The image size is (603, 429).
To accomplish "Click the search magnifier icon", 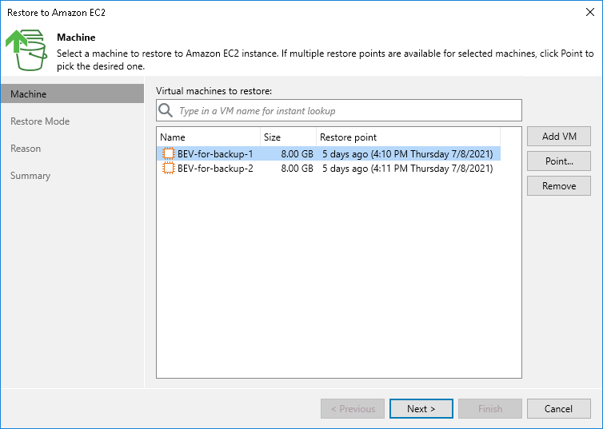I will click(x=166, y=111).
